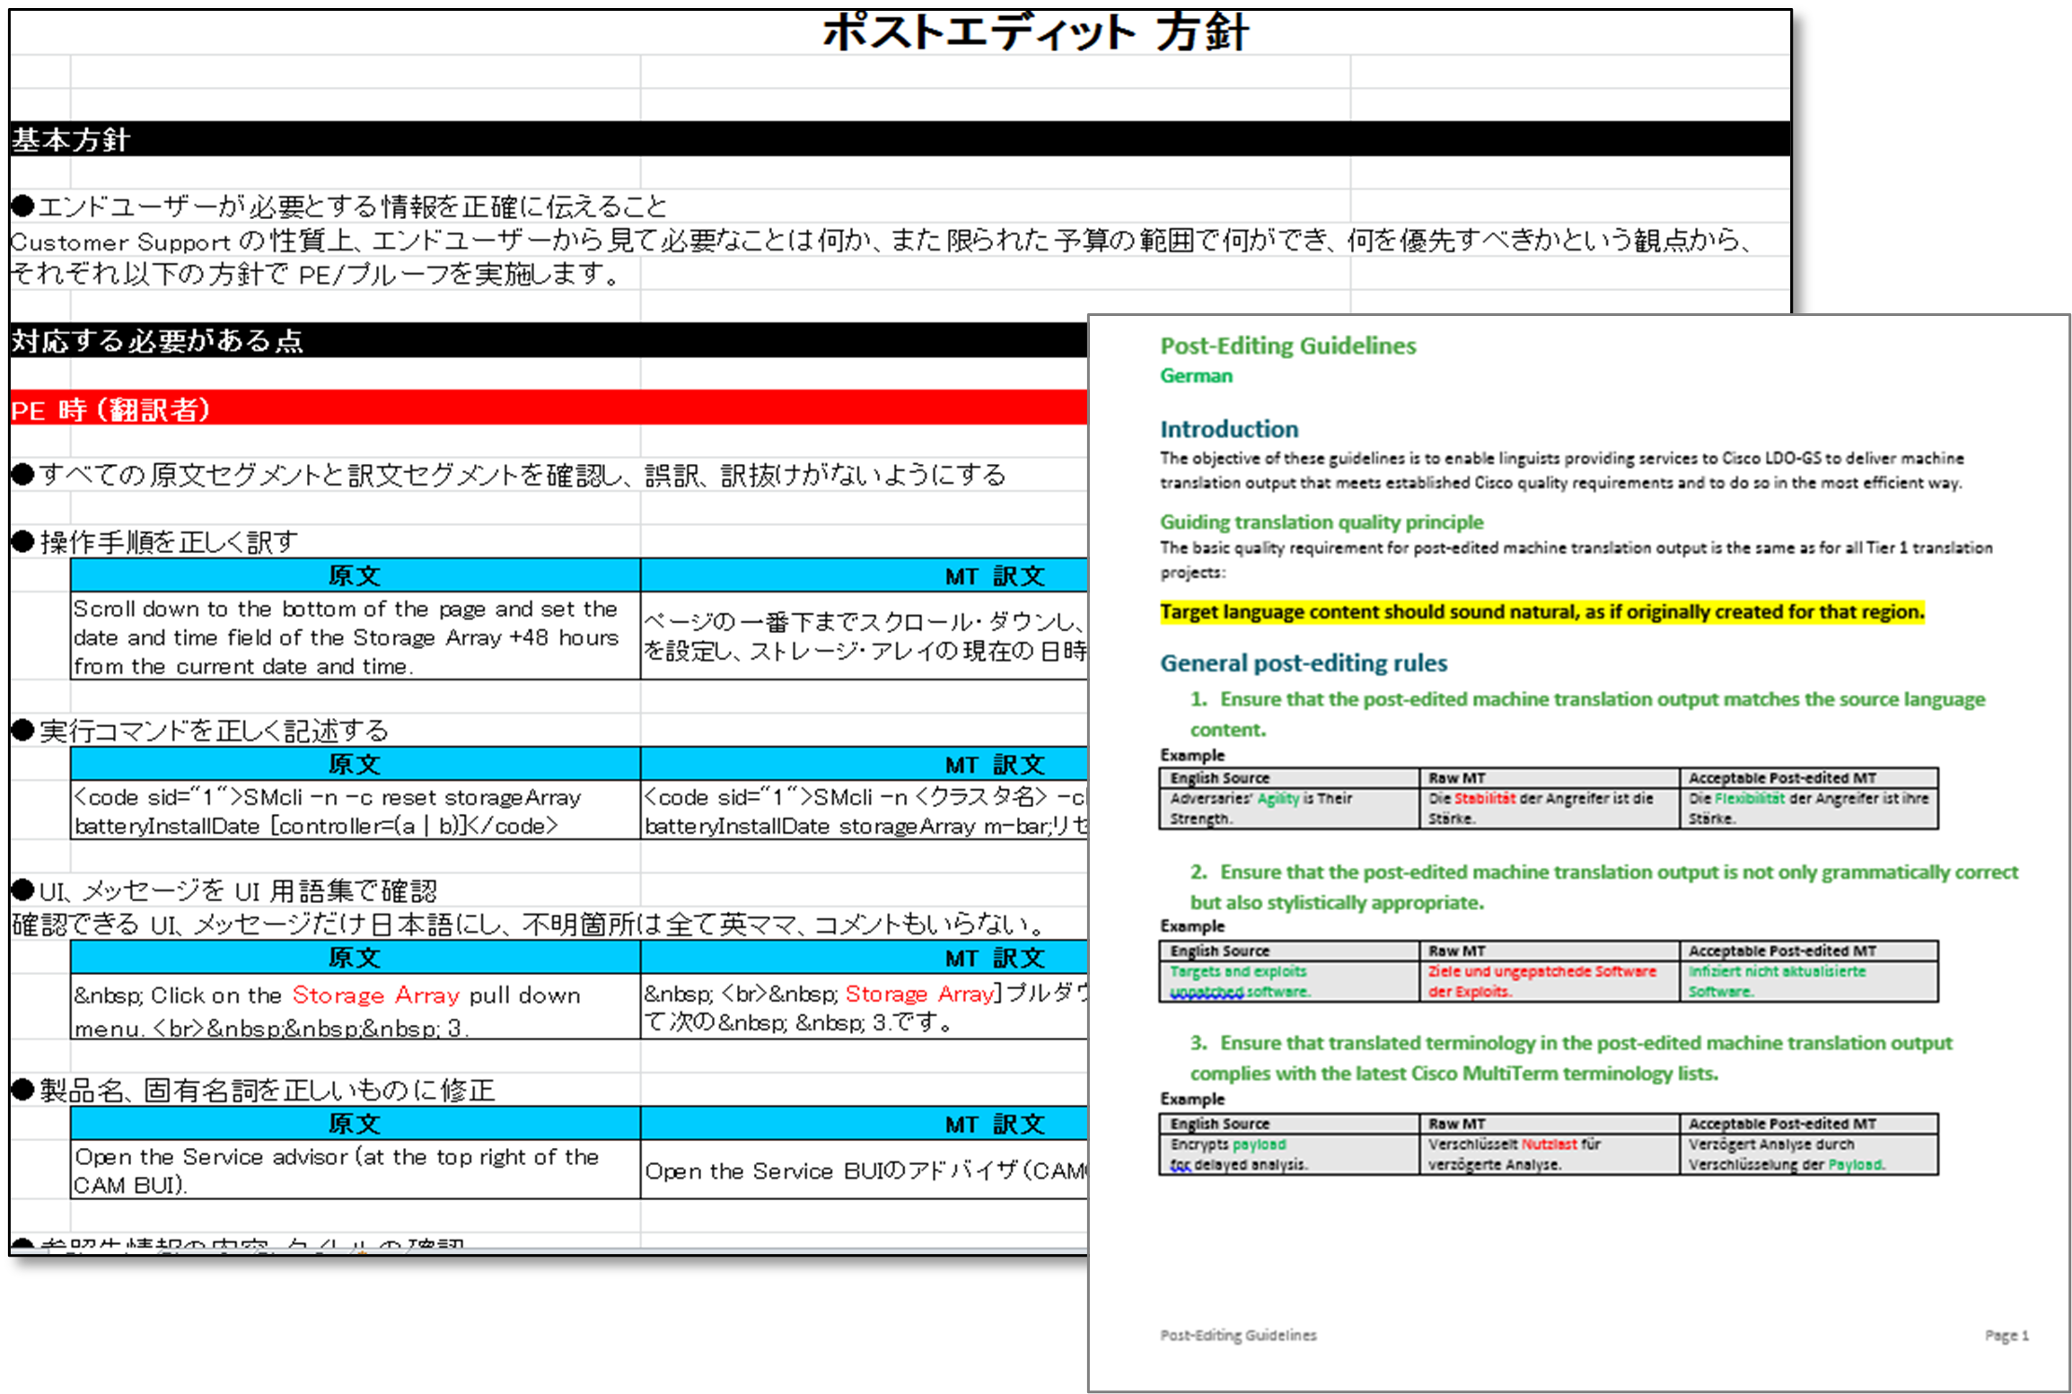Click bullet すべての原文セグメントと訳文セグメントを確認し

pos(508,475)
